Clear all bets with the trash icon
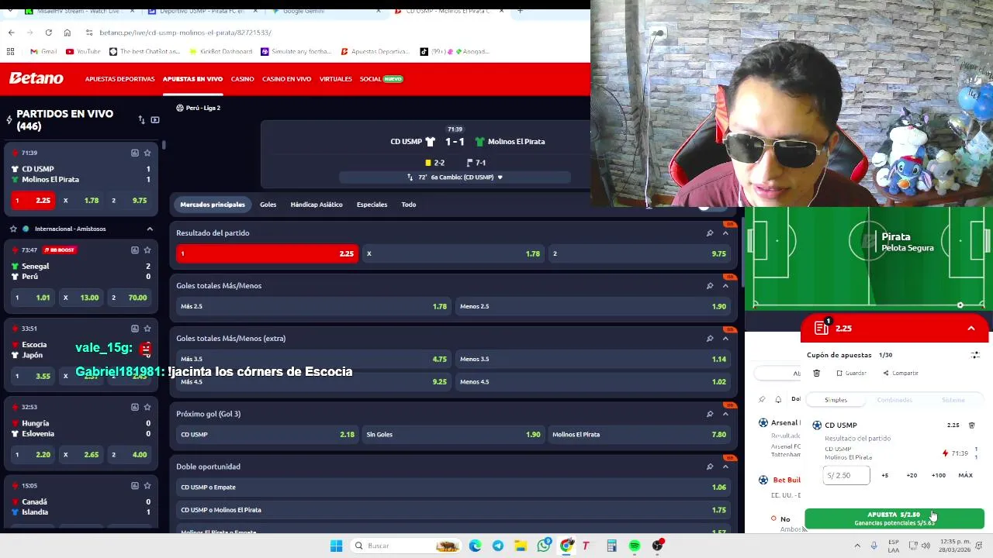This screenshot has width=993, height=558. tap(816, 373)
